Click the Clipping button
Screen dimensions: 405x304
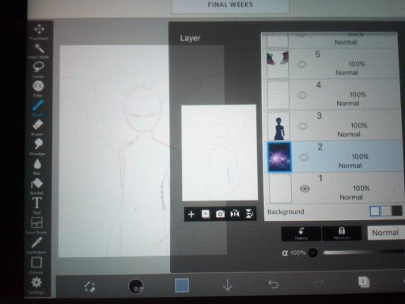(301, 234)
